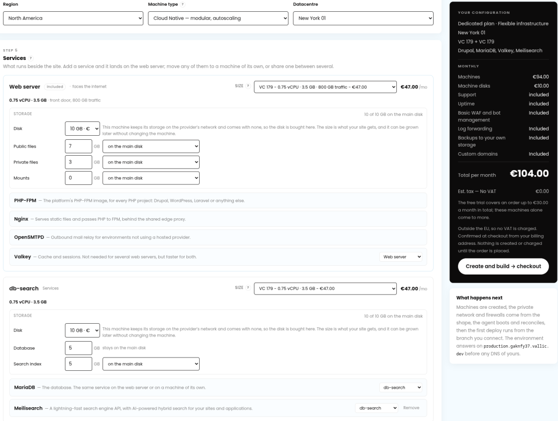Open the Datacentre dropdown
Screen dimensions: 558x421
363,18
